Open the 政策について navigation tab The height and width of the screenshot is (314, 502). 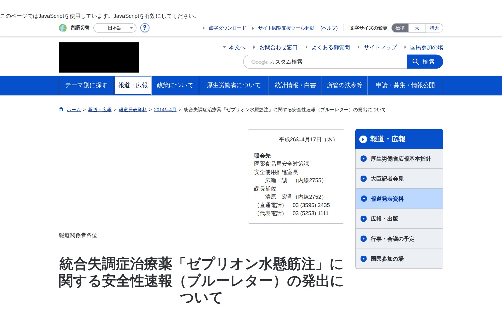(175, 85)
